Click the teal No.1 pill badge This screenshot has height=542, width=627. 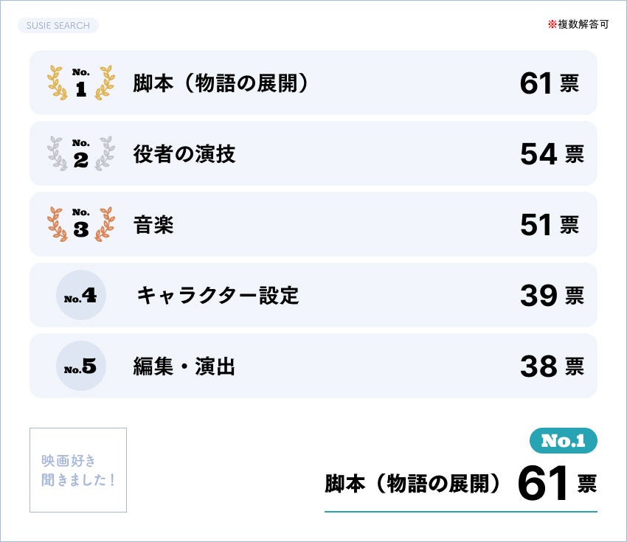[x=563, y=441]
